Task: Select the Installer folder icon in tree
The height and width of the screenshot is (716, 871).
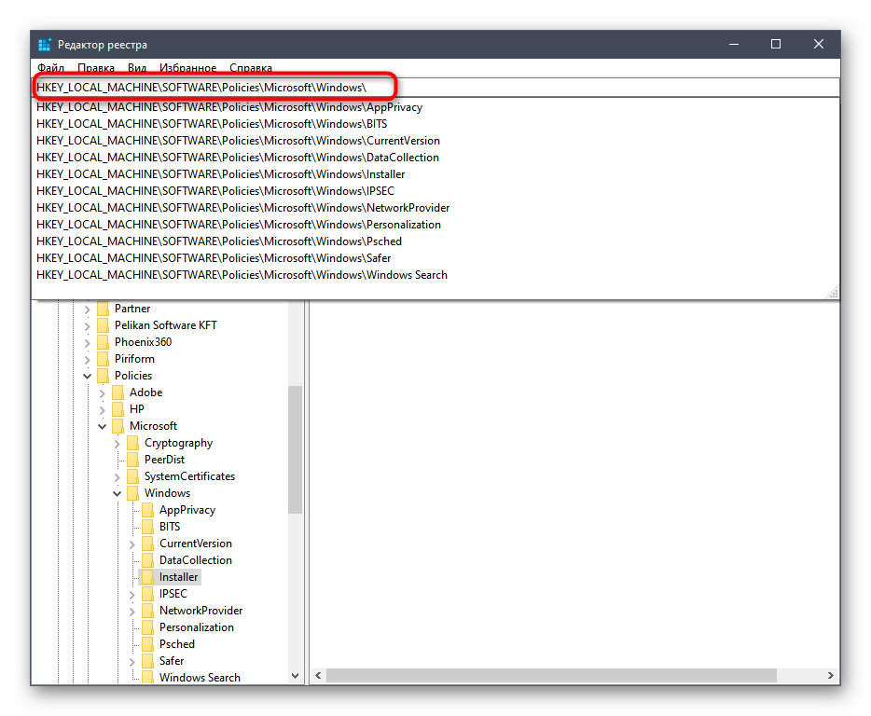Action: tap(147, 577)
